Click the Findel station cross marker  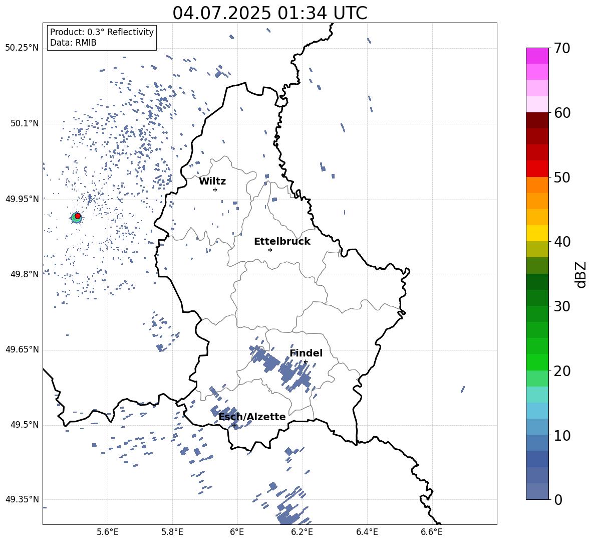click(306, 362)
